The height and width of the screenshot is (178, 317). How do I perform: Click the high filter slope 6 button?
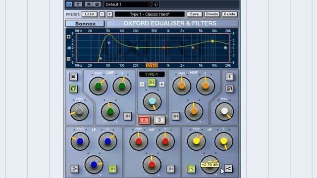(230, 77)
